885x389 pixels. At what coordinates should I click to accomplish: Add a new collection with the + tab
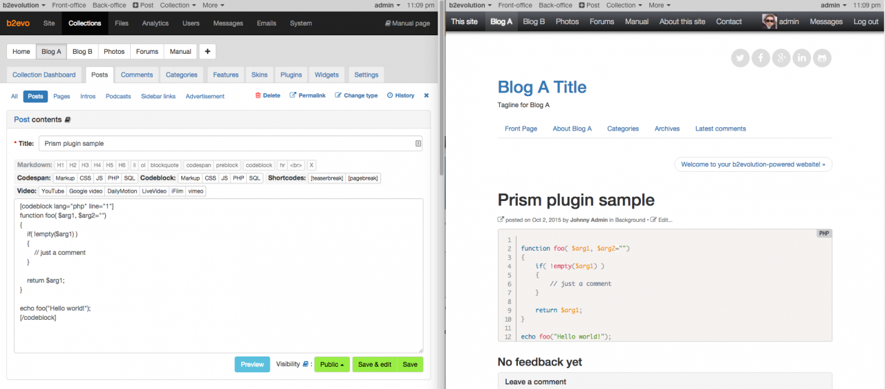coord(207,51)
